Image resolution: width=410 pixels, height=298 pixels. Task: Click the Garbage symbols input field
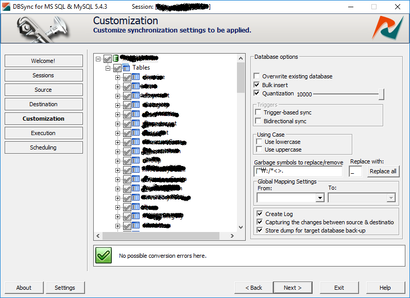pyautogui.click(x=298, y=171)
